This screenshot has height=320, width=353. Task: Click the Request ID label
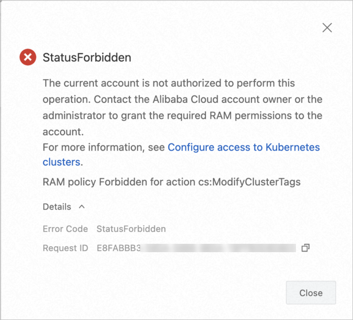click(65, 248)
